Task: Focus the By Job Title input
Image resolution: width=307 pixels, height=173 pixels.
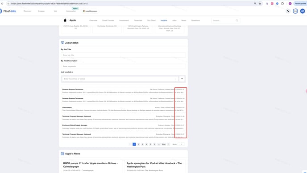Action: [x=123, y=55]
